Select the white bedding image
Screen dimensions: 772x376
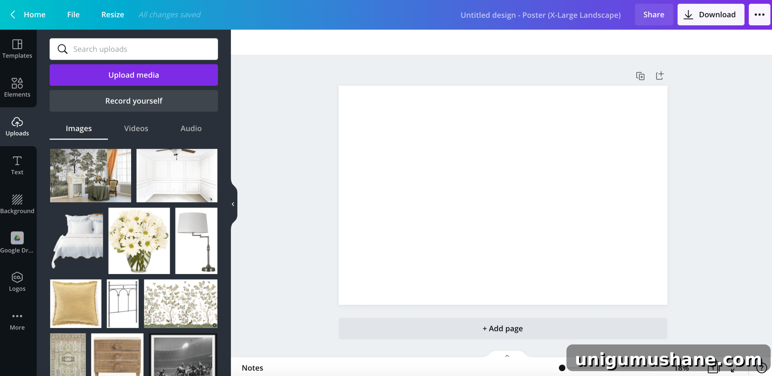(77, 241)
